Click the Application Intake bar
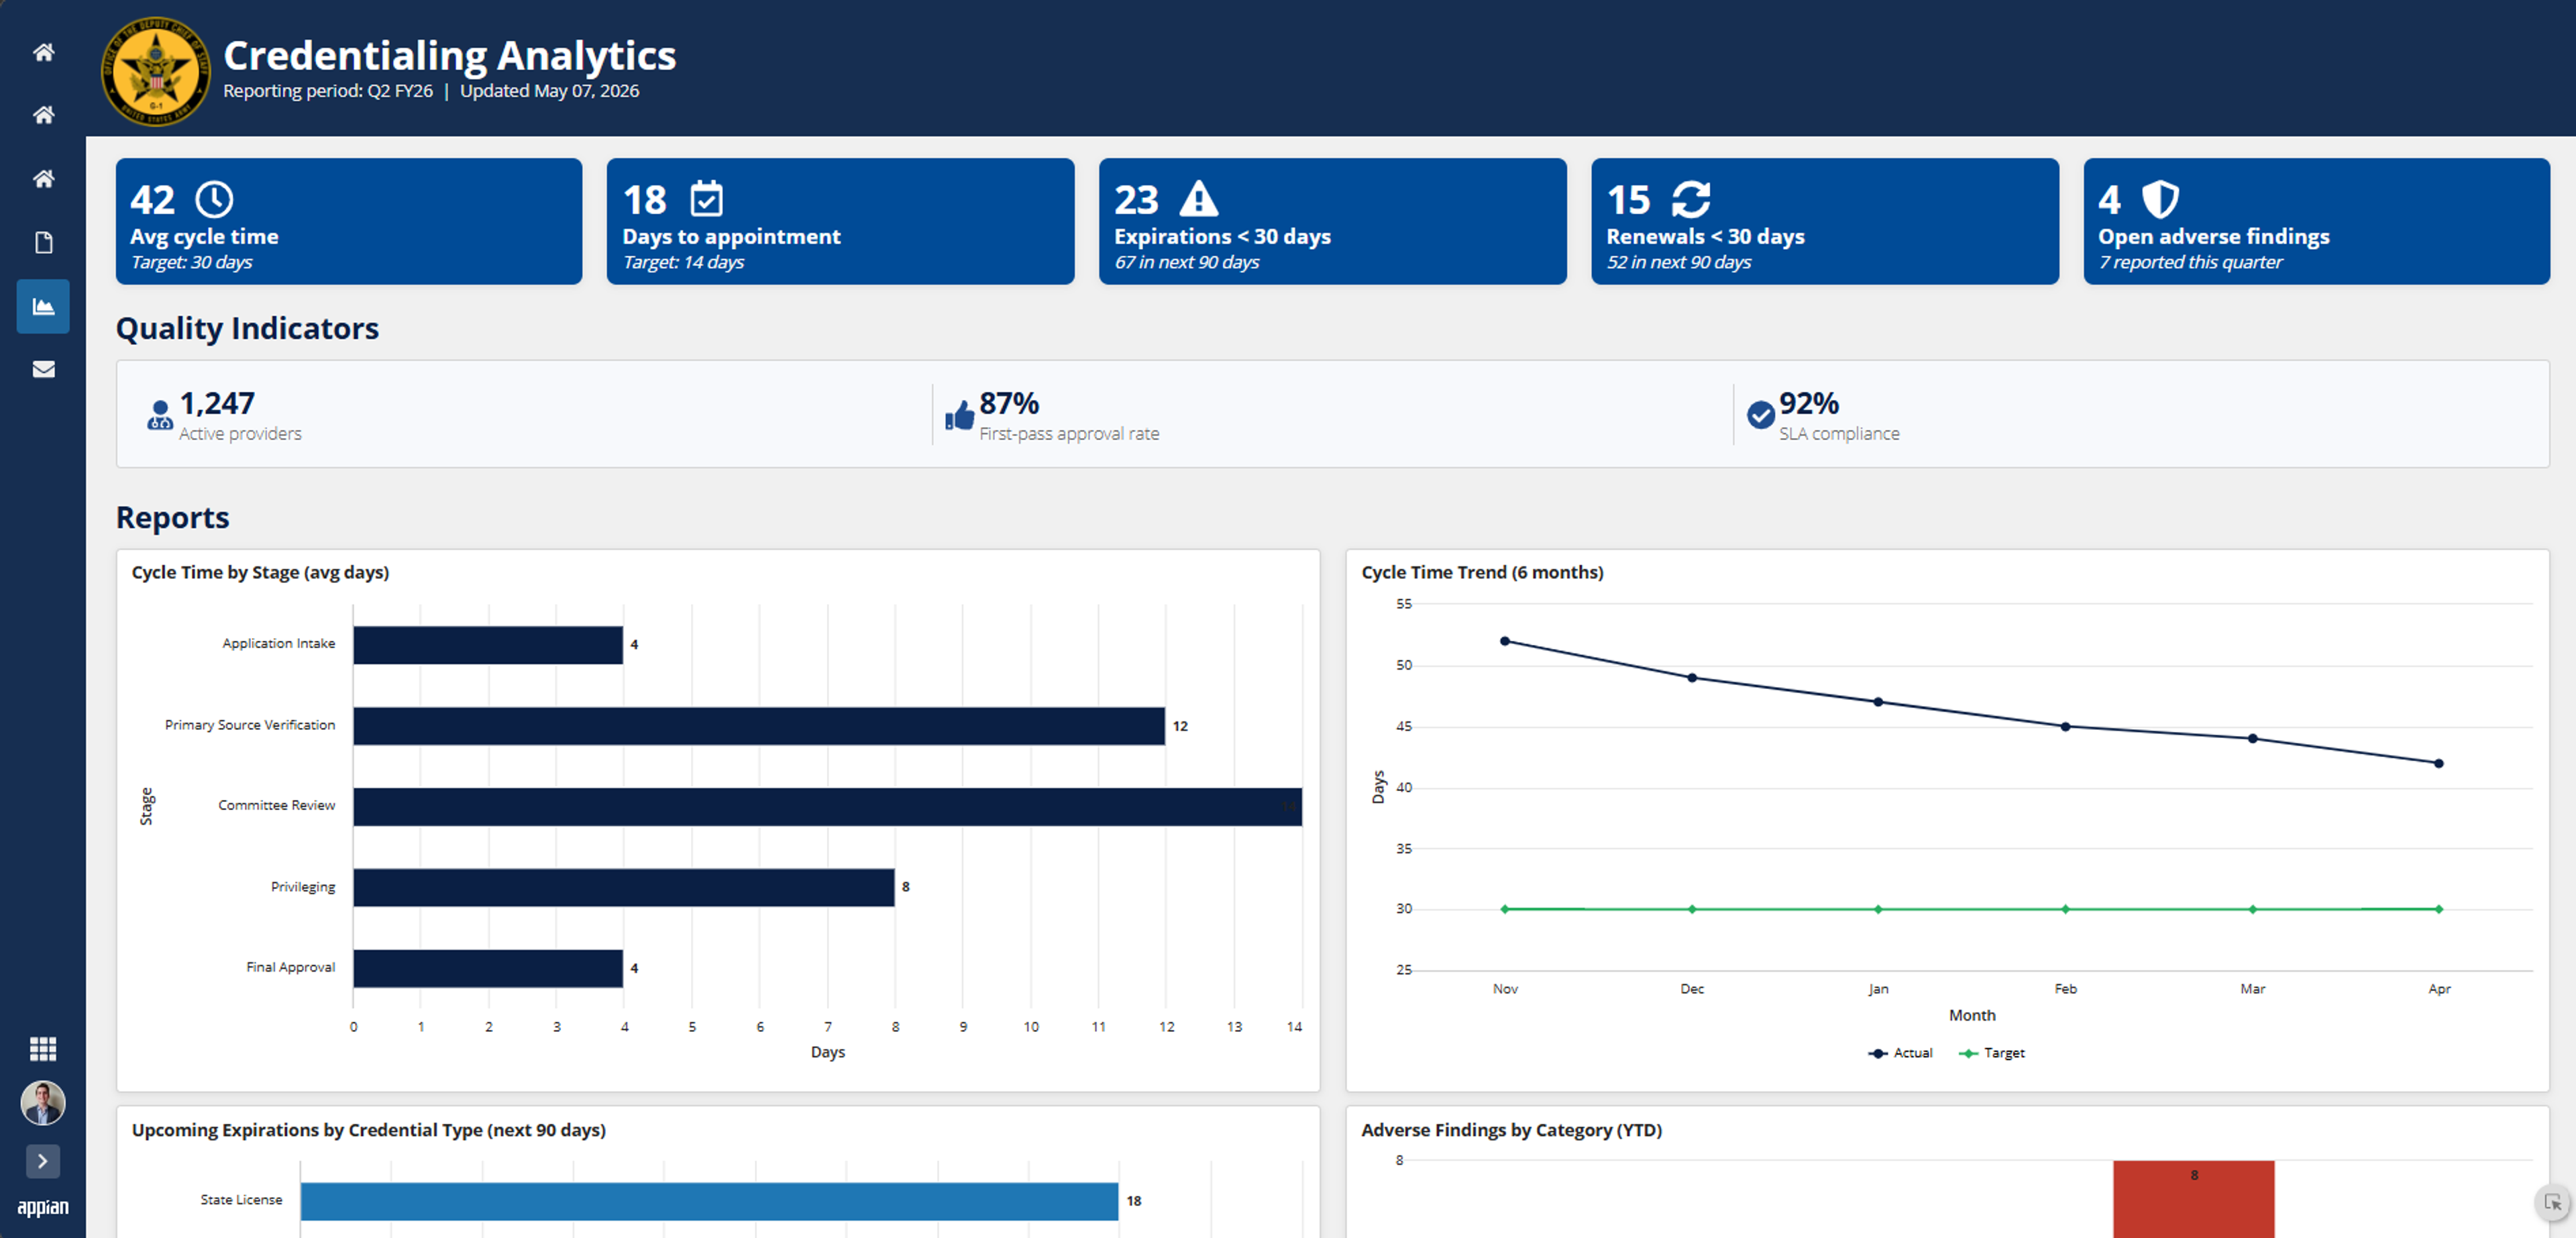Viewport: 2576px width, 1238px height. coord(488,645)
